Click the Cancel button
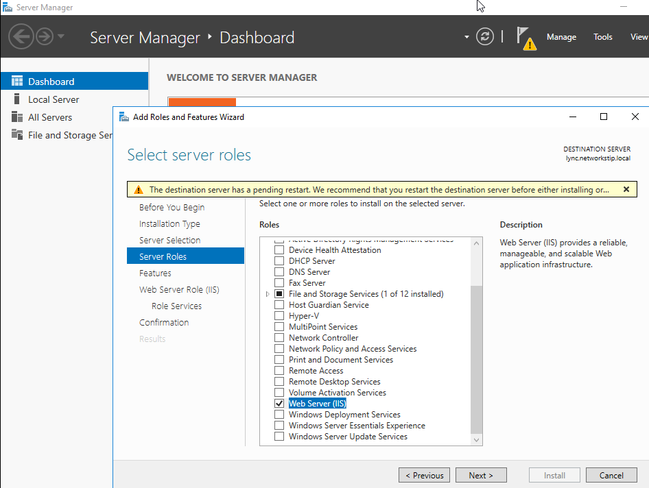649x488 pixels. point(611,475)
